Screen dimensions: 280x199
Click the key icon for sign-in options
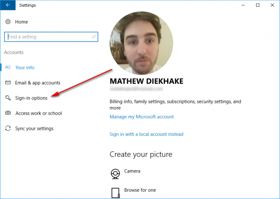8,97
